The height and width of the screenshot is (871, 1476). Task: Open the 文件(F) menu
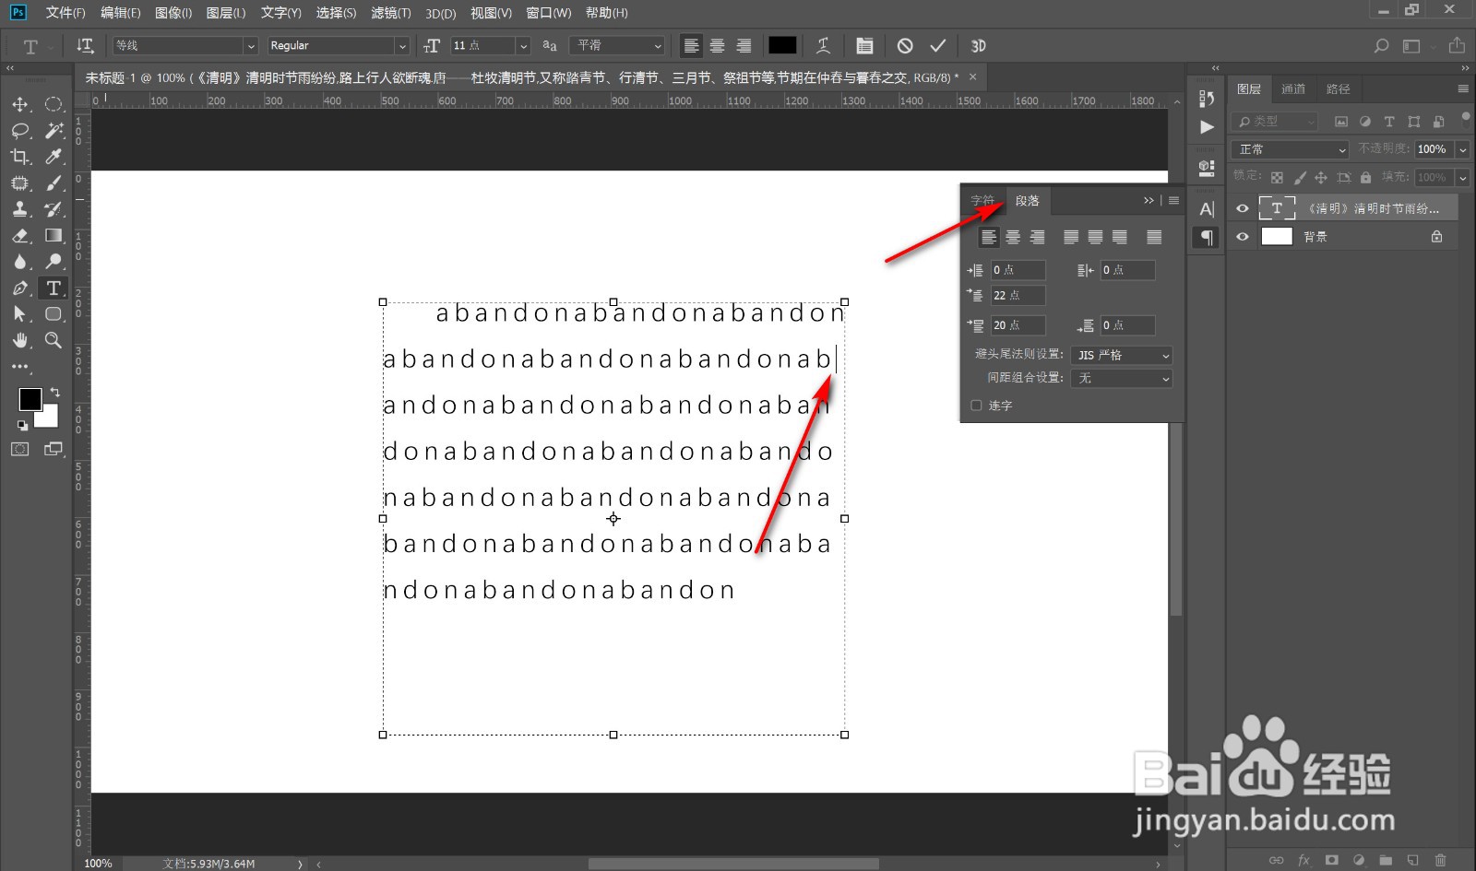pyautogui.click(x=65, y=13)
